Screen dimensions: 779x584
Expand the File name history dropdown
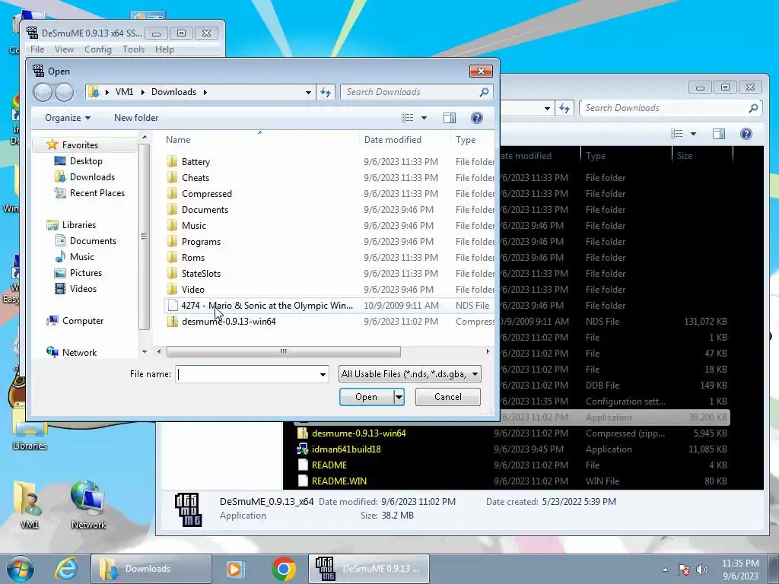323,374
